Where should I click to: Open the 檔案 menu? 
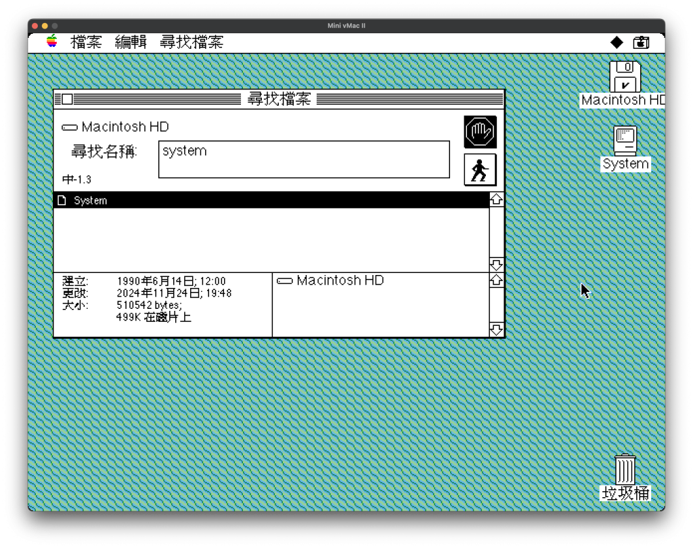pos(86,42)
